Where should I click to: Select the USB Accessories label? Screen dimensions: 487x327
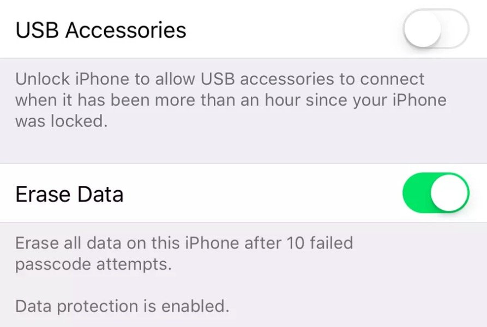point(101,30)
